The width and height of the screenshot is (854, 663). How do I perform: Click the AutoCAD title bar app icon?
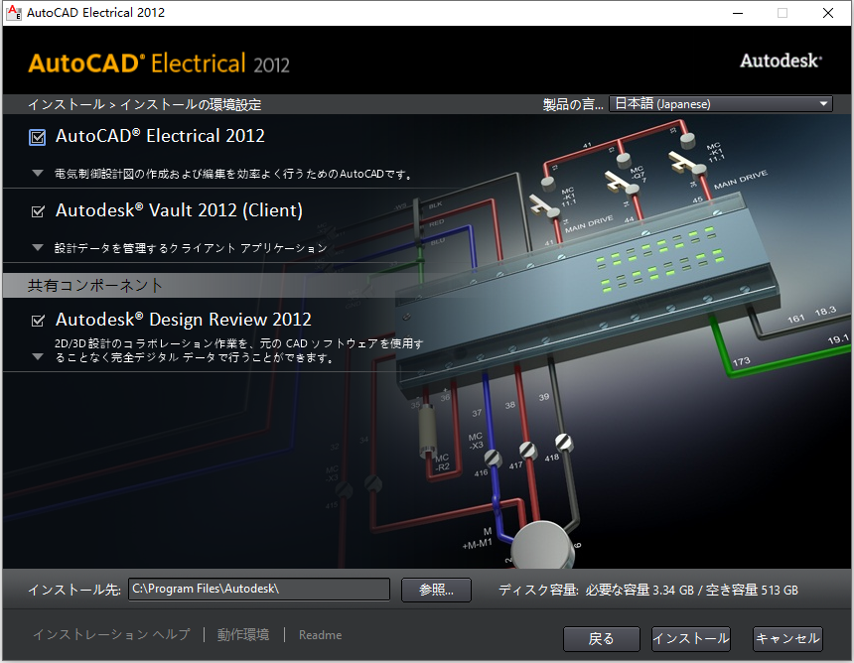coord(13,13)
